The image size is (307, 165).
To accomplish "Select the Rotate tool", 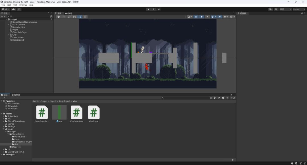I will [69, 17].
